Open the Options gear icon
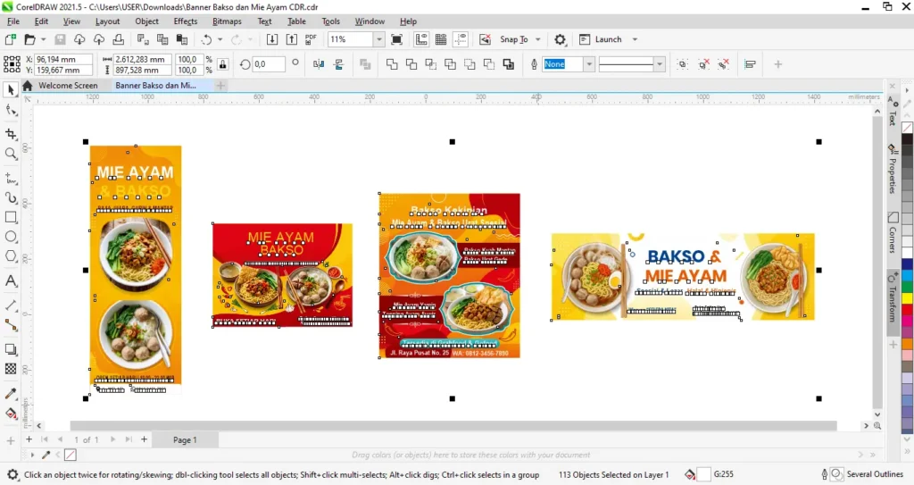Viewport: 914px width, 485px height. [x=561, y=39]
